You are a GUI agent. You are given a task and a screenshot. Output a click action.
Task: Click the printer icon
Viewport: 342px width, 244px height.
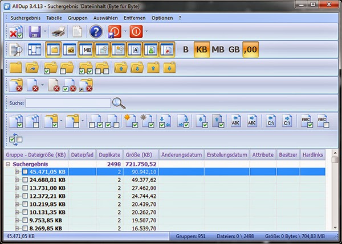(59, 31)
